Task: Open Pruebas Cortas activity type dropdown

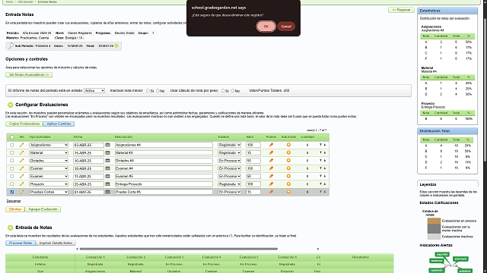Action: tap(49, 192)
